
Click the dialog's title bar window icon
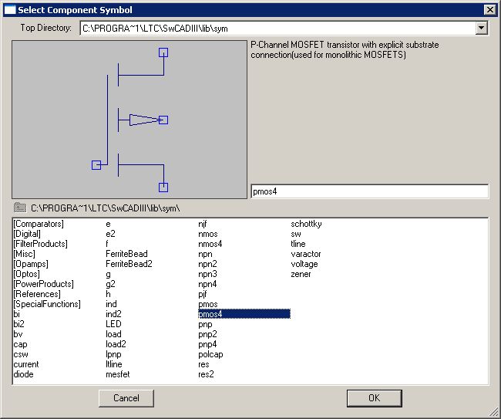tap(10, 10)
